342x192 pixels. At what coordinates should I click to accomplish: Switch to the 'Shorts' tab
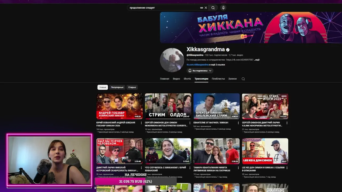[x=187, y=79]
